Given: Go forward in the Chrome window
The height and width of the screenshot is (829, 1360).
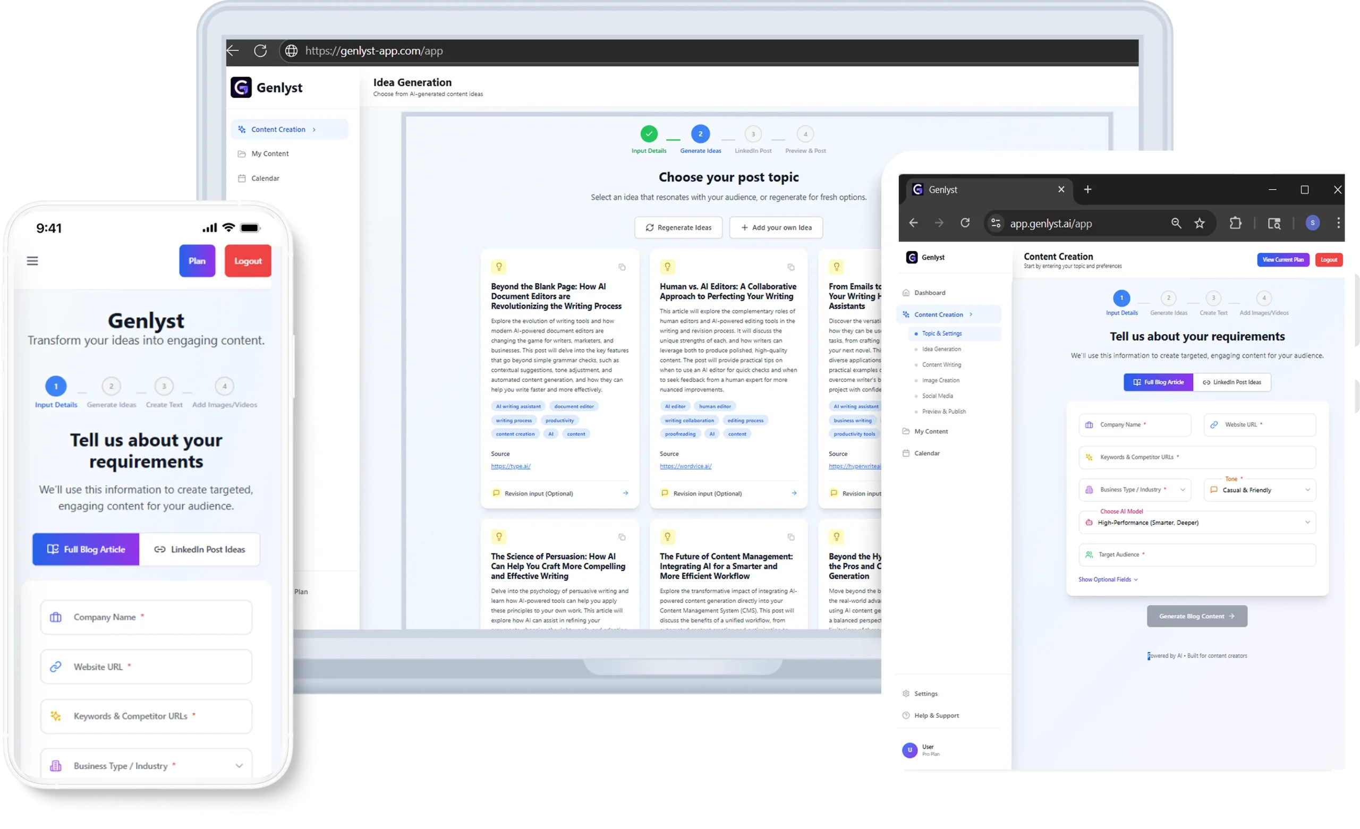Looking at the screenshot, I should click(939, 223).
